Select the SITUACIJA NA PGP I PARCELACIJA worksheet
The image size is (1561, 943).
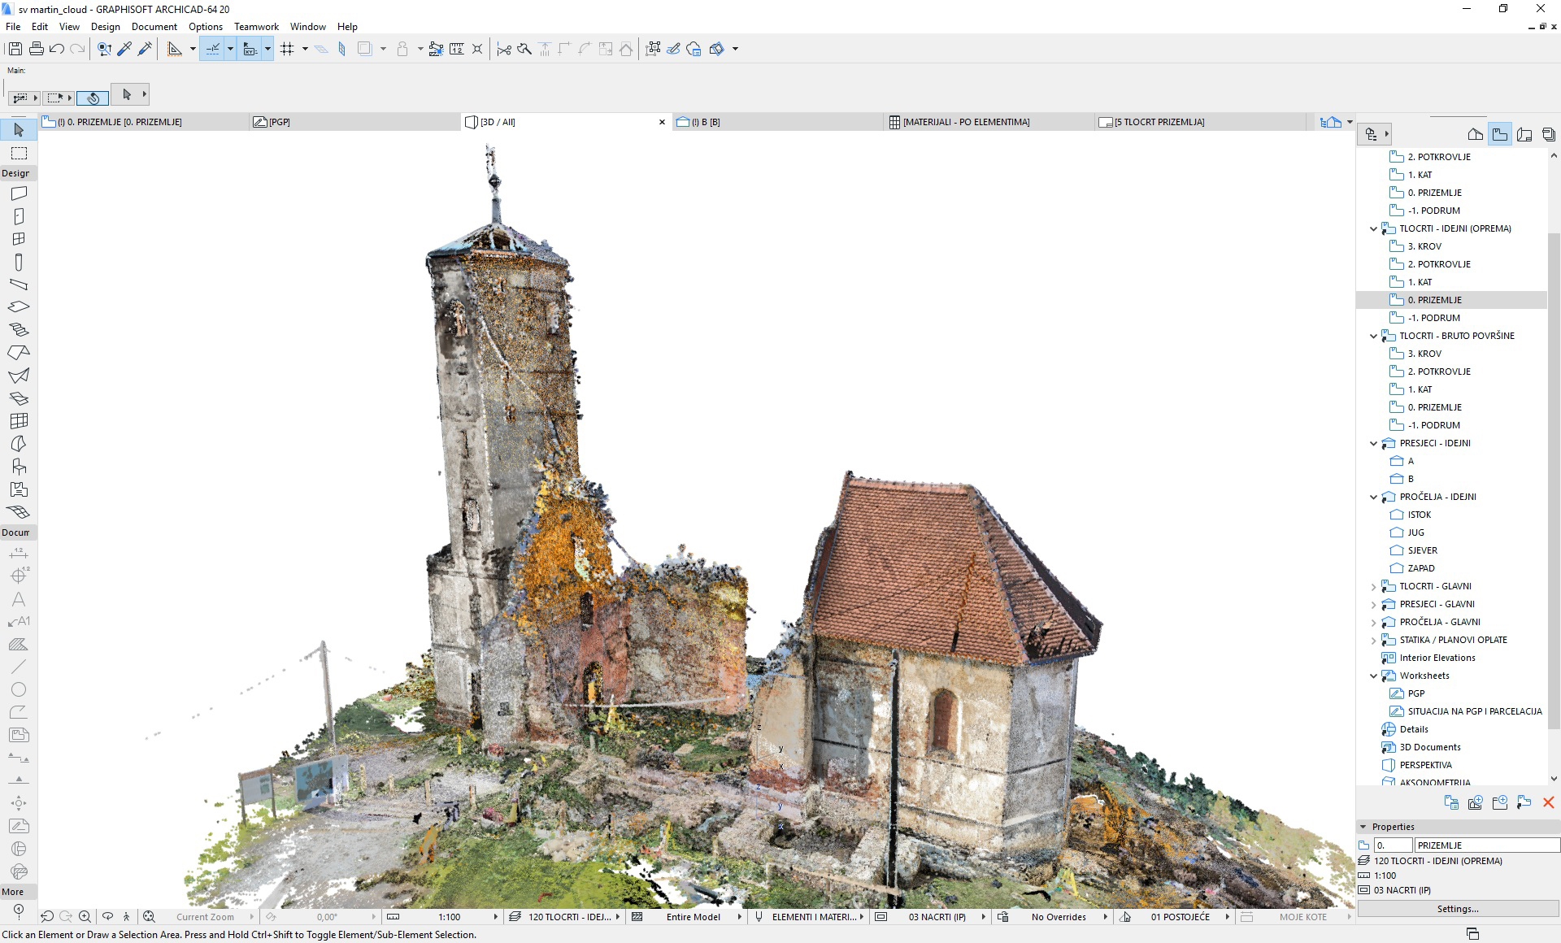click(1475, 711)
